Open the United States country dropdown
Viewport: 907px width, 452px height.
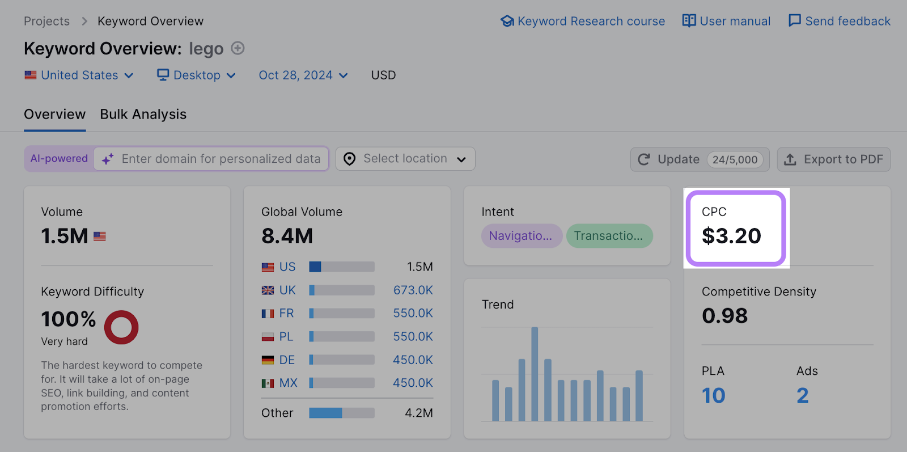(79, 75)
